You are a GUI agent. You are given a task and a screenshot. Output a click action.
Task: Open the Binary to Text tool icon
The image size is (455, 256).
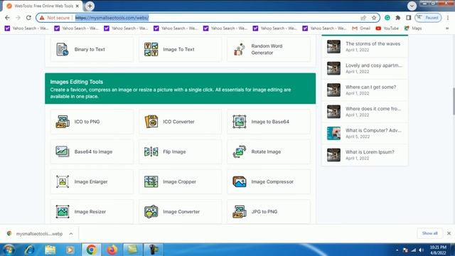coord(63,49)
